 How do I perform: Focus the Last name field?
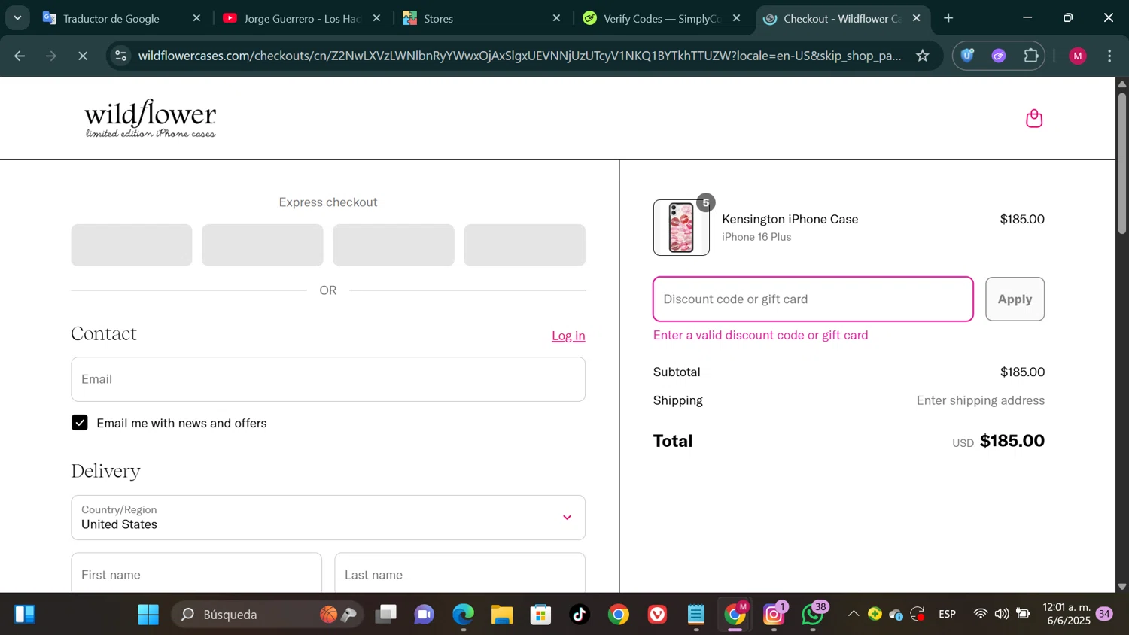[460, 573]
